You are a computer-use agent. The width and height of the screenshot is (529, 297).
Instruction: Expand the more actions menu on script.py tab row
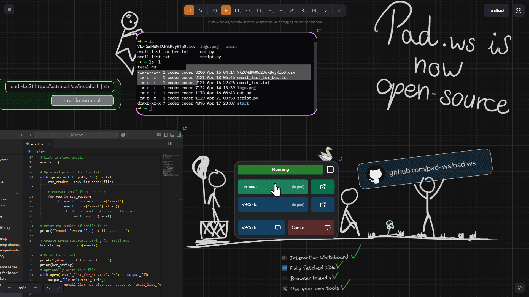[177, 144]
